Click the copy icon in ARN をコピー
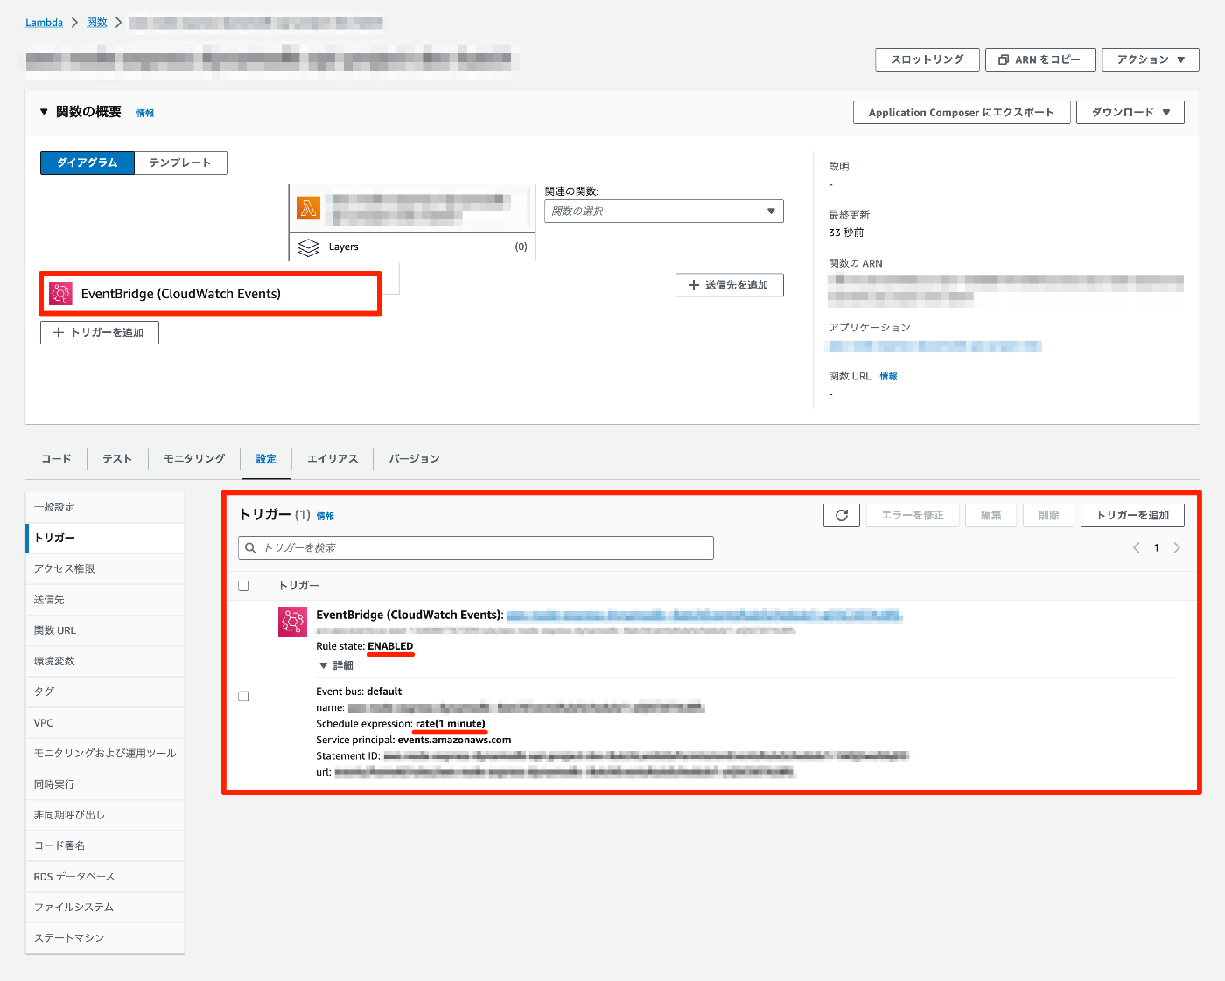Viewport: 1225px width, 981px height. (1004, 59)
